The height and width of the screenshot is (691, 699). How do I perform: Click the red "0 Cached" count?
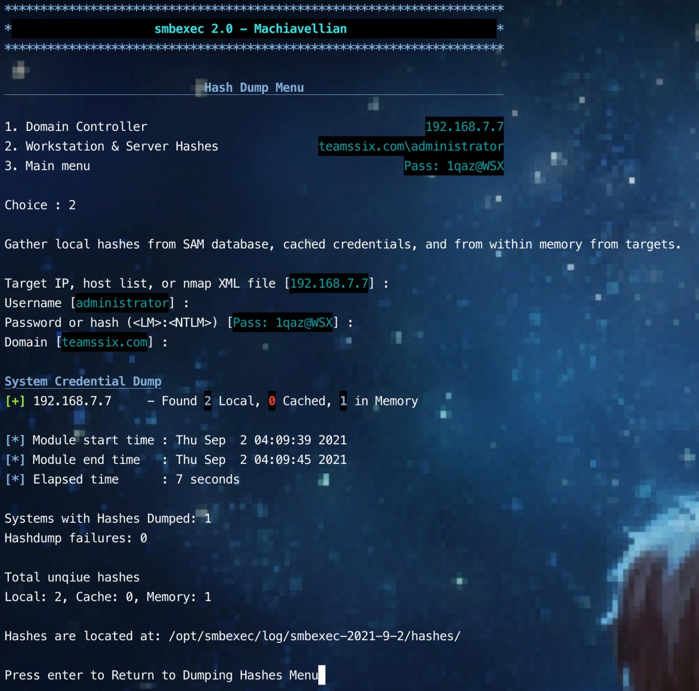click(x=298, y=401)
